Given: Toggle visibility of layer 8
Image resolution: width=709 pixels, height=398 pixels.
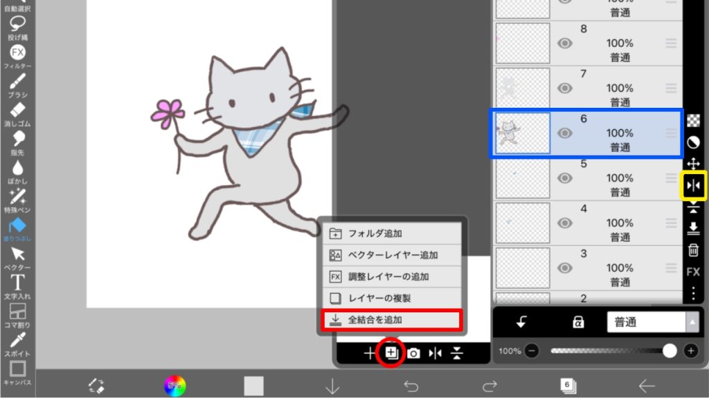Looking at the screenshot, I should point(565,44).
